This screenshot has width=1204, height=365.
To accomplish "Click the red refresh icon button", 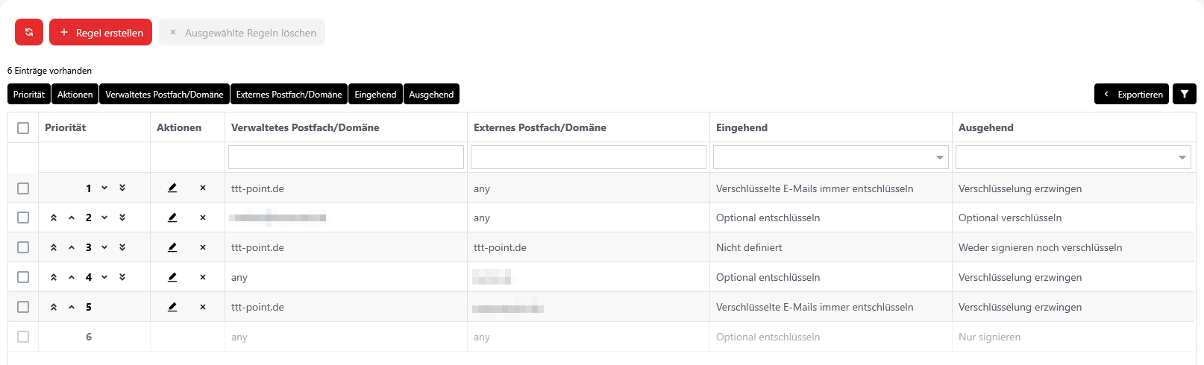I will click(x=29, y=32).
